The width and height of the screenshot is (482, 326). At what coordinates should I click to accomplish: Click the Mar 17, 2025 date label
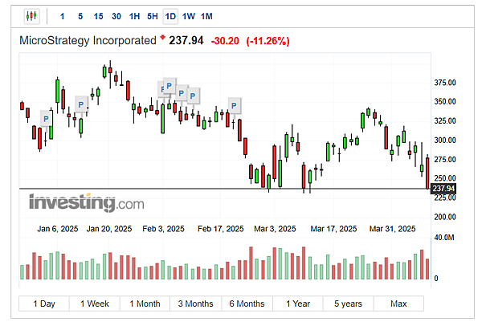click(x=333, y=229)
